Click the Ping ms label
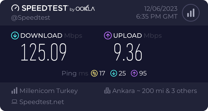The height and width of the screenshot is (111, 208). click(75, 74)
